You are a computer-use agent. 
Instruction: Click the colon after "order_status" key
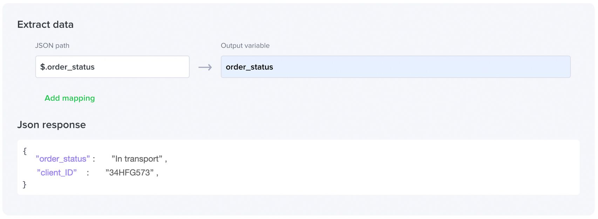click(94, 159)
